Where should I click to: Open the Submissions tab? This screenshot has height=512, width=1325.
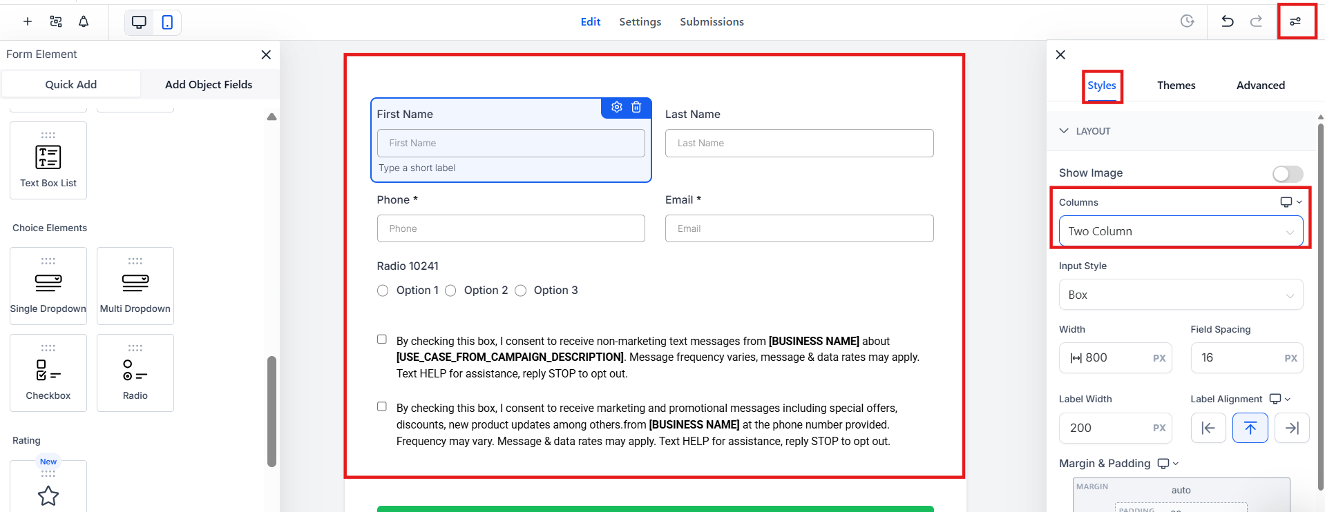pyautogui.click(x=712, y=22)
